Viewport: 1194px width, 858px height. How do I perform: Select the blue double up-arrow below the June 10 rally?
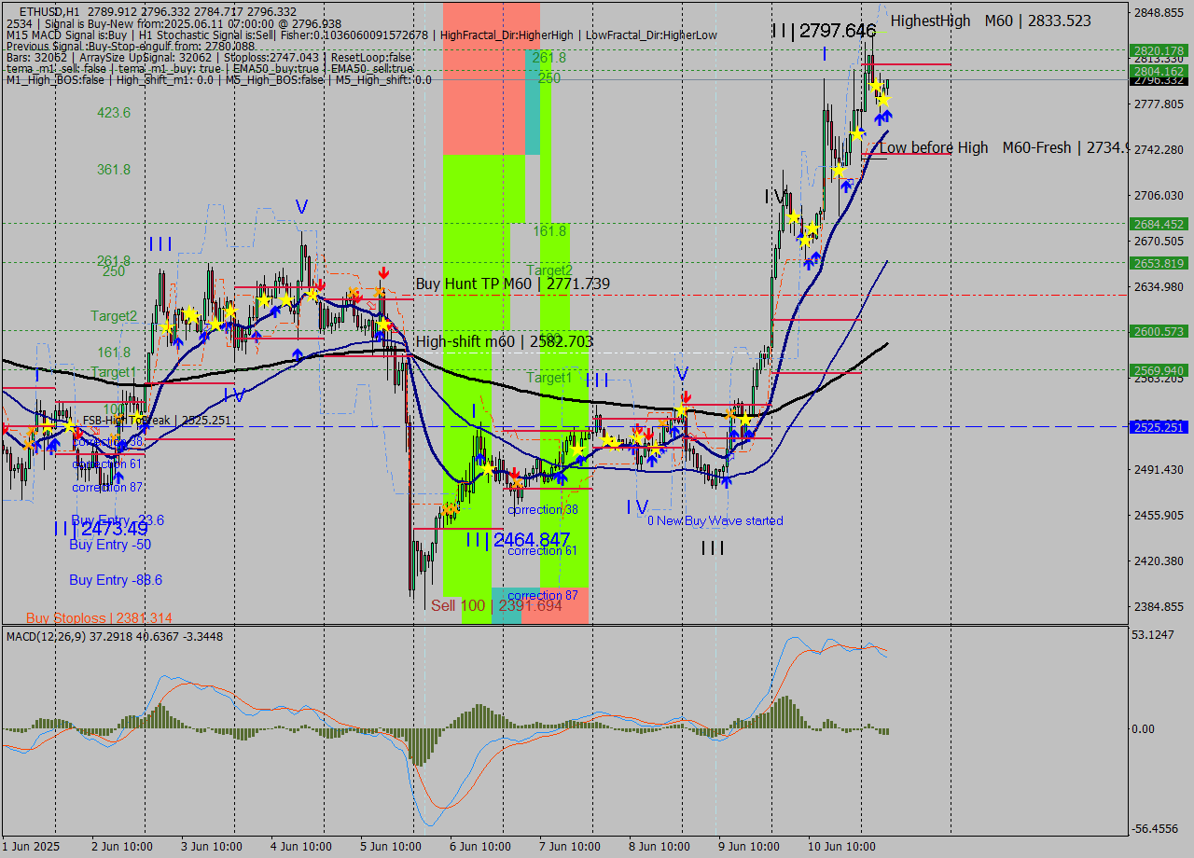[x=882, y=118]
